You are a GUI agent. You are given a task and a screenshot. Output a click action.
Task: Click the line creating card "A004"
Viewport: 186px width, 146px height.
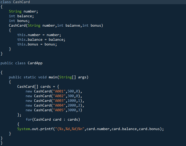click(55, 106)
